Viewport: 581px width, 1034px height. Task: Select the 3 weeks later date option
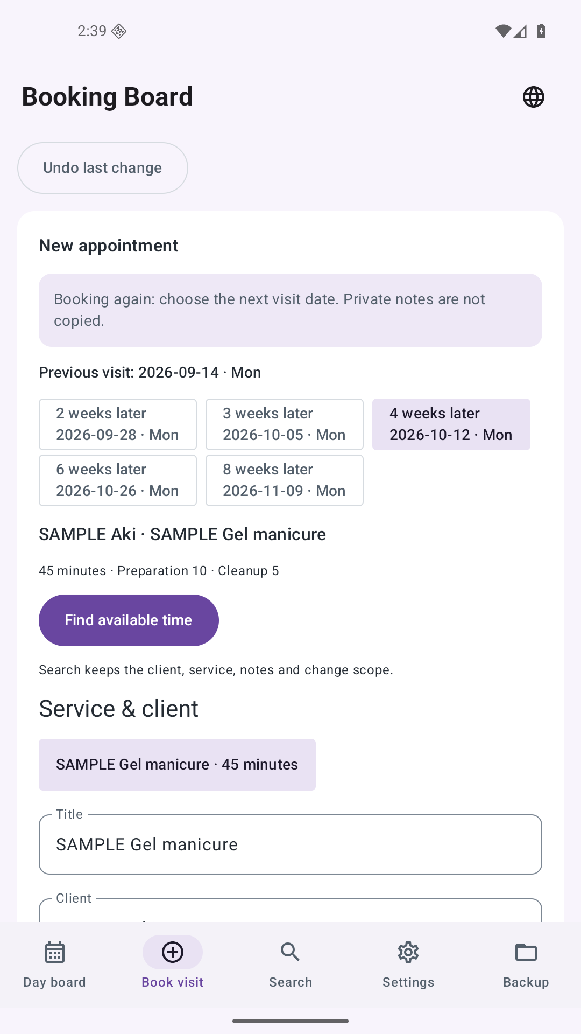[285, 424]
